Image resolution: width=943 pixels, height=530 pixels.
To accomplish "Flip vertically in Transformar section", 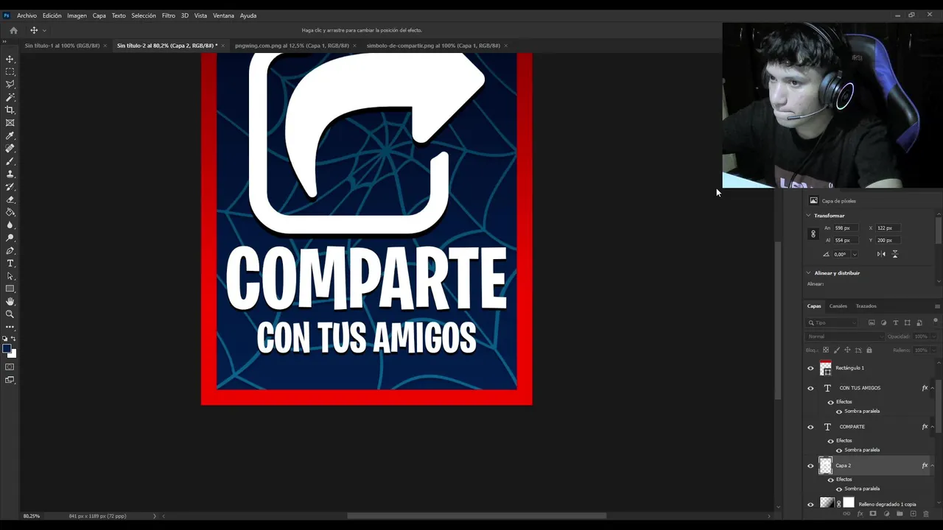I will [x=895, y=254].
